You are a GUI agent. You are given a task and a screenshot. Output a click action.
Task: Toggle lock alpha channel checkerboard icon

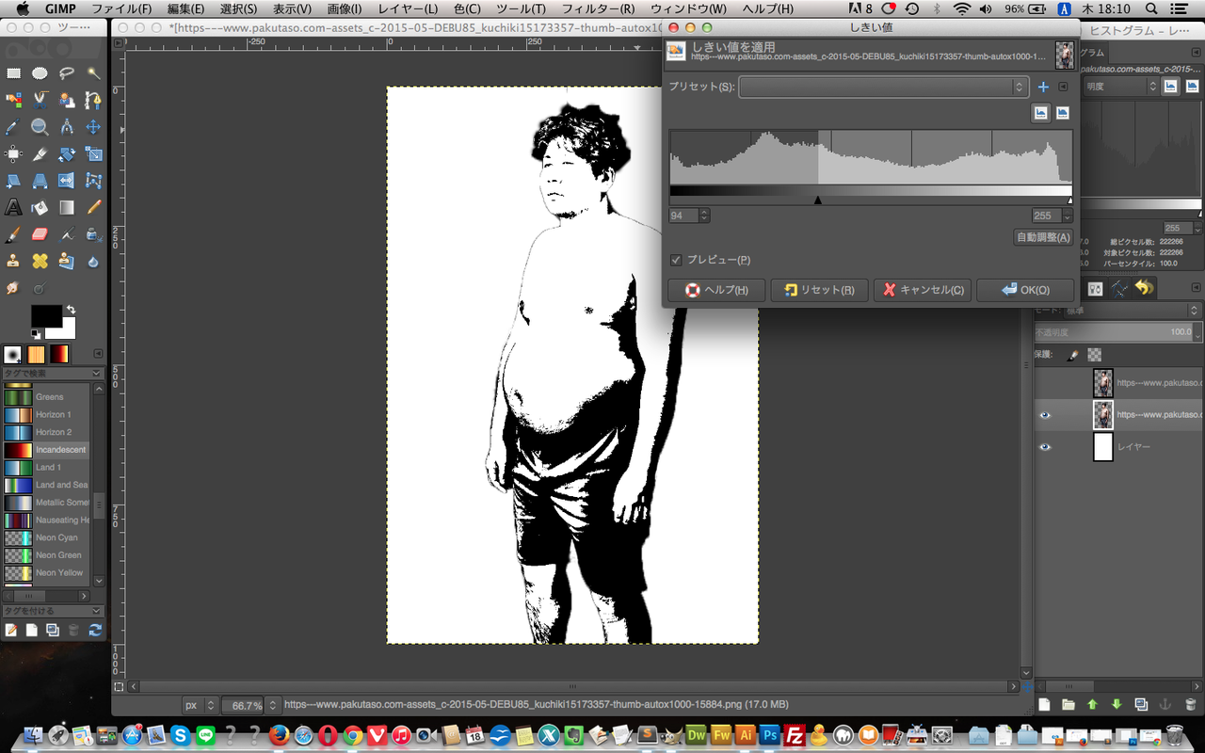pos(1094,355)
